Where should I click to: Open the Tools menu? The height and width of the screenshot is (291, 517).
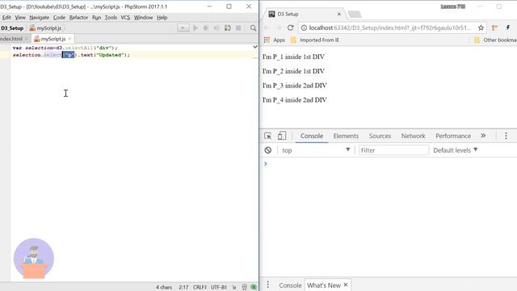coord(111,18)
